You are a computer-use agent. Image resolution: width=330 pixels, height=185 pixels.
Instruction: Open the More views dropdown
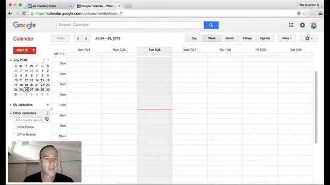point(287,39)
